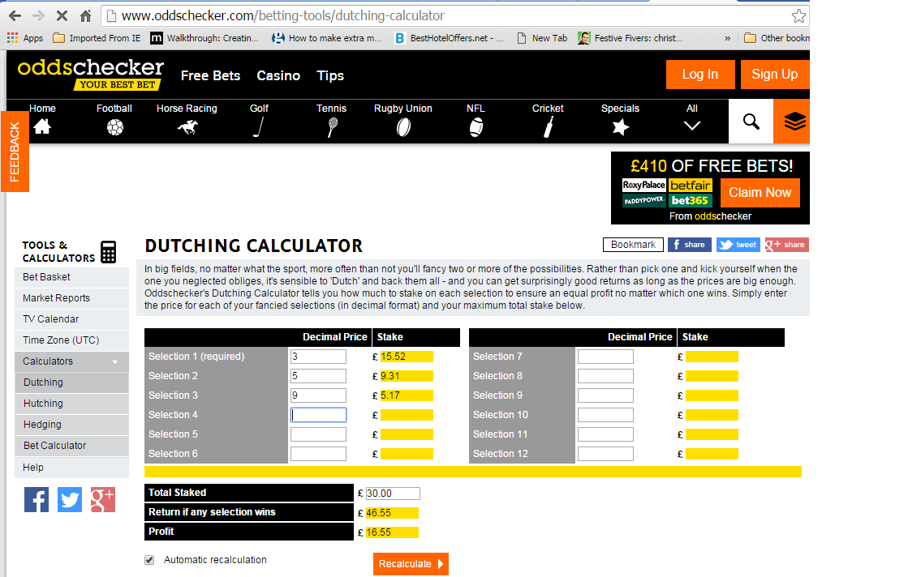Click Selection 12 decimal price field
The width and height of the screenshot is (921, 577).
click(605, 454)
